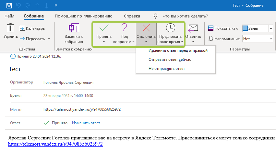Click the Удалить trash can icon
Viewport: 276px width, 153px height.
coord(10,28)
